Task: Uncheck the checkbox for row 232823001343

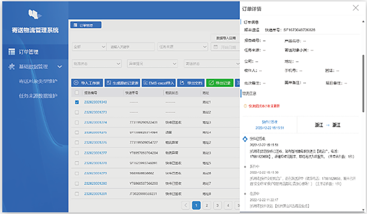Action: (x=77, y=102)
